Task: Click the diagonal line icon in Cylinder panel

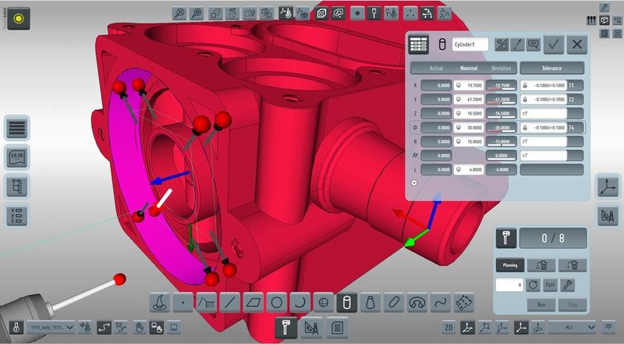Action: (517, 44)
